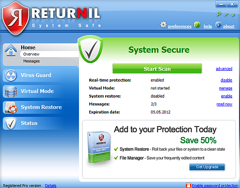Click the Virtual Mode disk stack icon
The width and height of the screenshot is (240, 188).
(x=11, y=91)
